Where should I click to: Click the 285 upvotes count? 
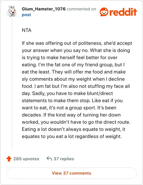point(26,159)
